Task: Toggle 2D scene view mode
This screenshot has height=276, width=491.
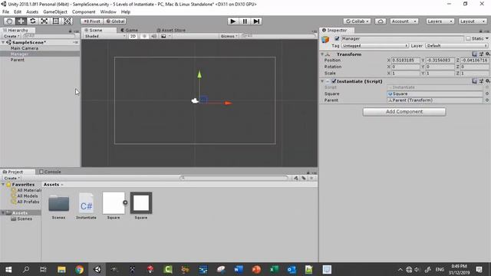Action: [133, 36]
